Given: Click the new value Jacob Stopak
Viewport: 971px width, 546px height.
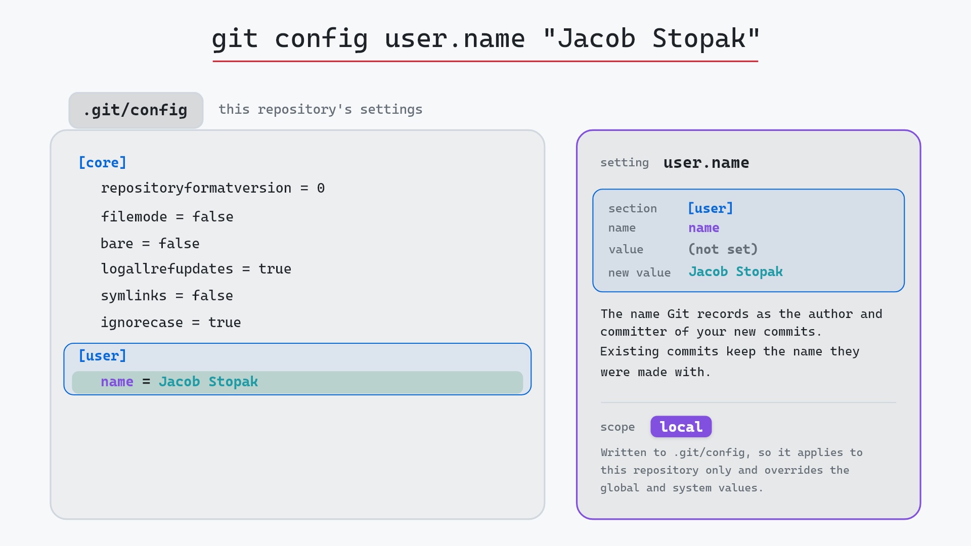Looking at the screenshot, I should tap(736, 272).
